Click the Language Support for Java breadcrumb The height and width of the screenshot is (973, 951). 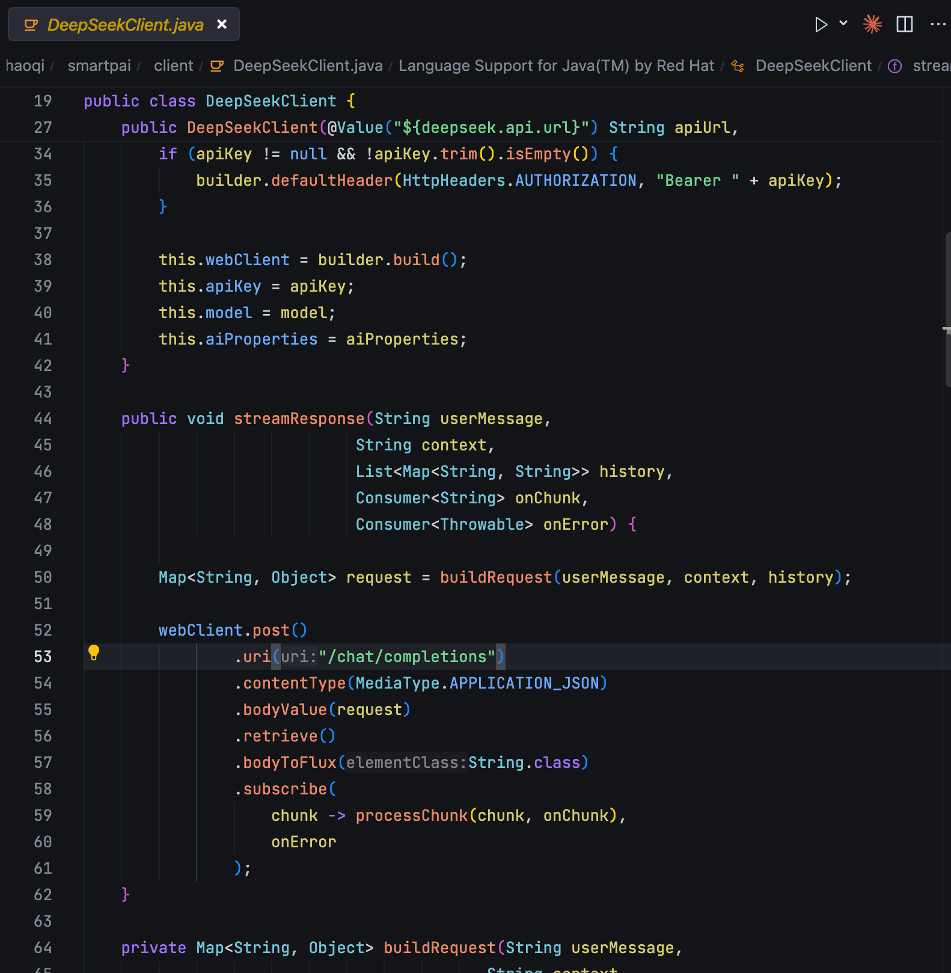(555, 66)
